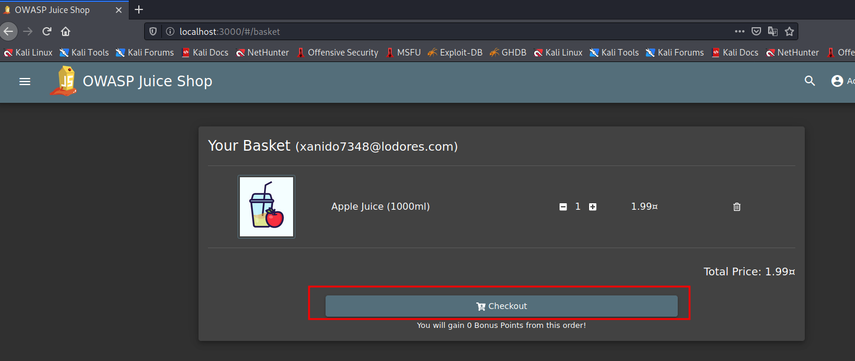The height and width of the screenshot is (361, 855).
Task: Bookmark this page with the star icon
Action: pyautogui.click(x=789, y=31)
